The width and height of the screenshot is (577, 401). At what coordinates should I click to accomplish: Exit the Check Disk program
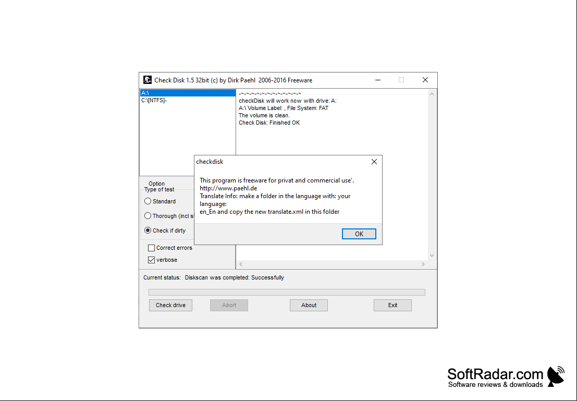[x=392, y=305]
